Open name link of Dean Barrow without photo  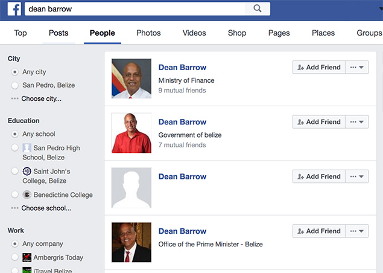183,176
